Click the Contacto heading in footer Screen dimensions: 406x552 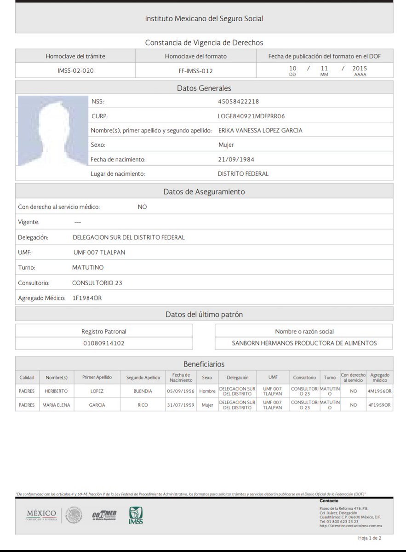329,500
